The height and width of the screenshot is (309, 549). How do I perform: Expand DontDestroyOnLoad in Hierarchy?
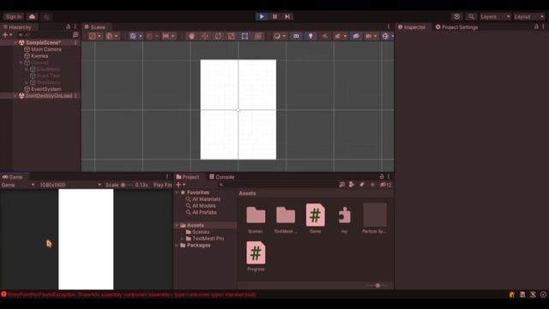15,96
